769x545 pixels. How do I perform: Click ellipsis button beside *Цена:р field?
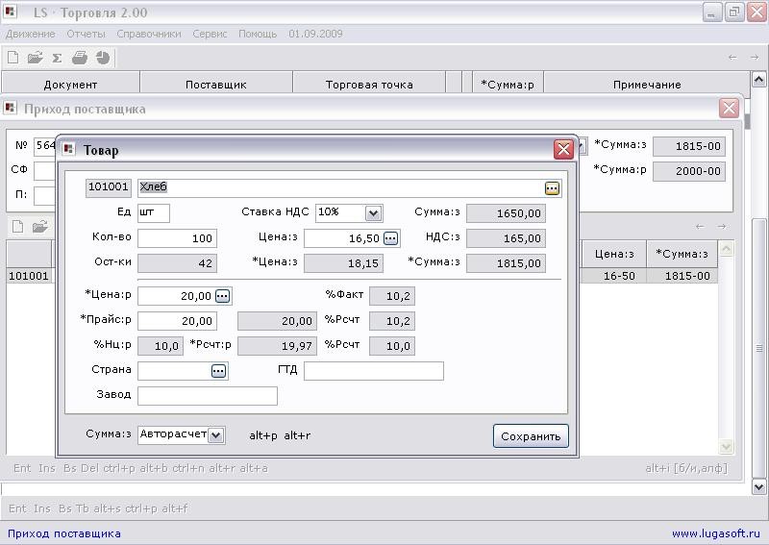coord(222,296)
